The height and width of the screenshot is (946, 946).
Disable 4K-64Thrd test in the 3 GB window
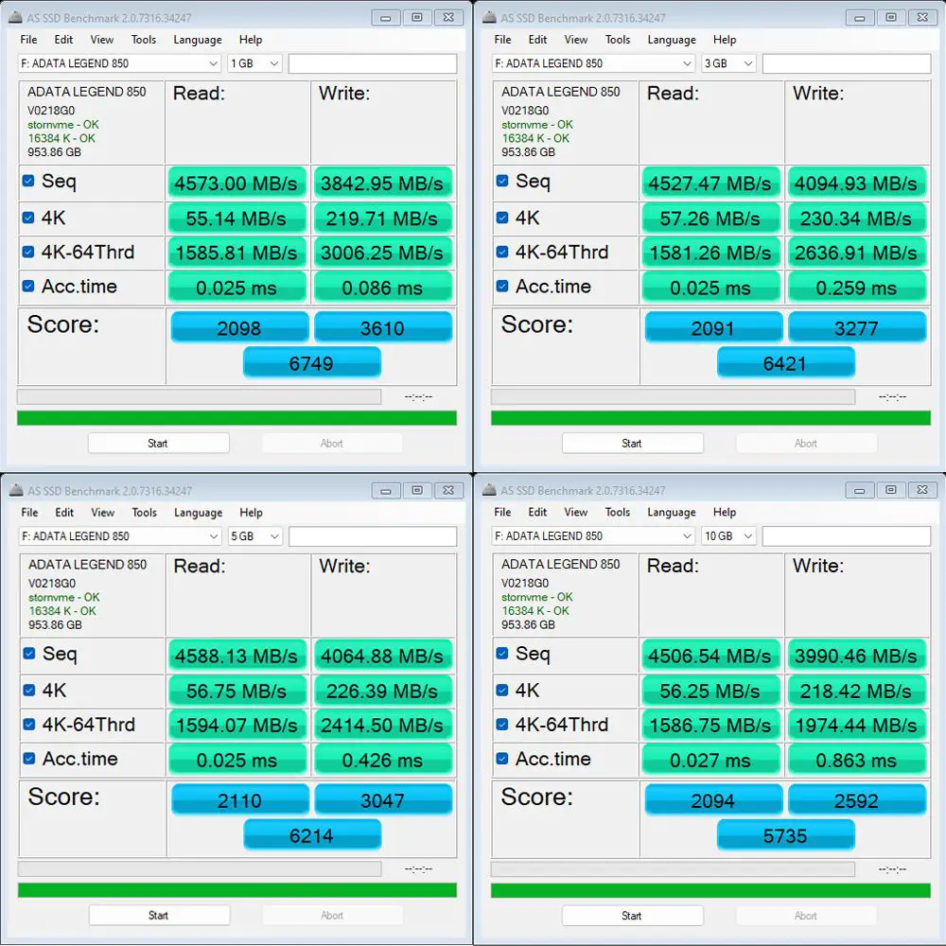(x=502, y=252)
